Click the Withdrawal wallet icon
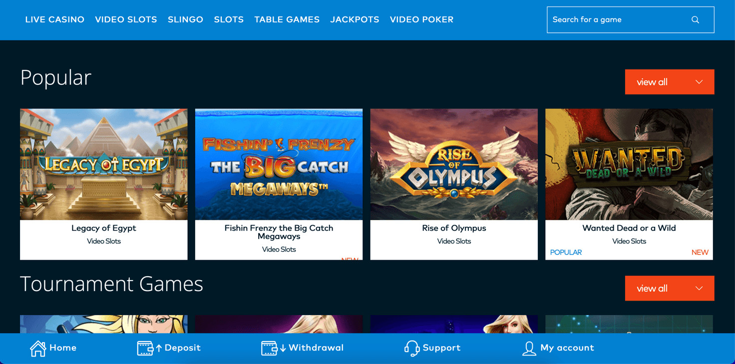 click(x=269, y=348)
